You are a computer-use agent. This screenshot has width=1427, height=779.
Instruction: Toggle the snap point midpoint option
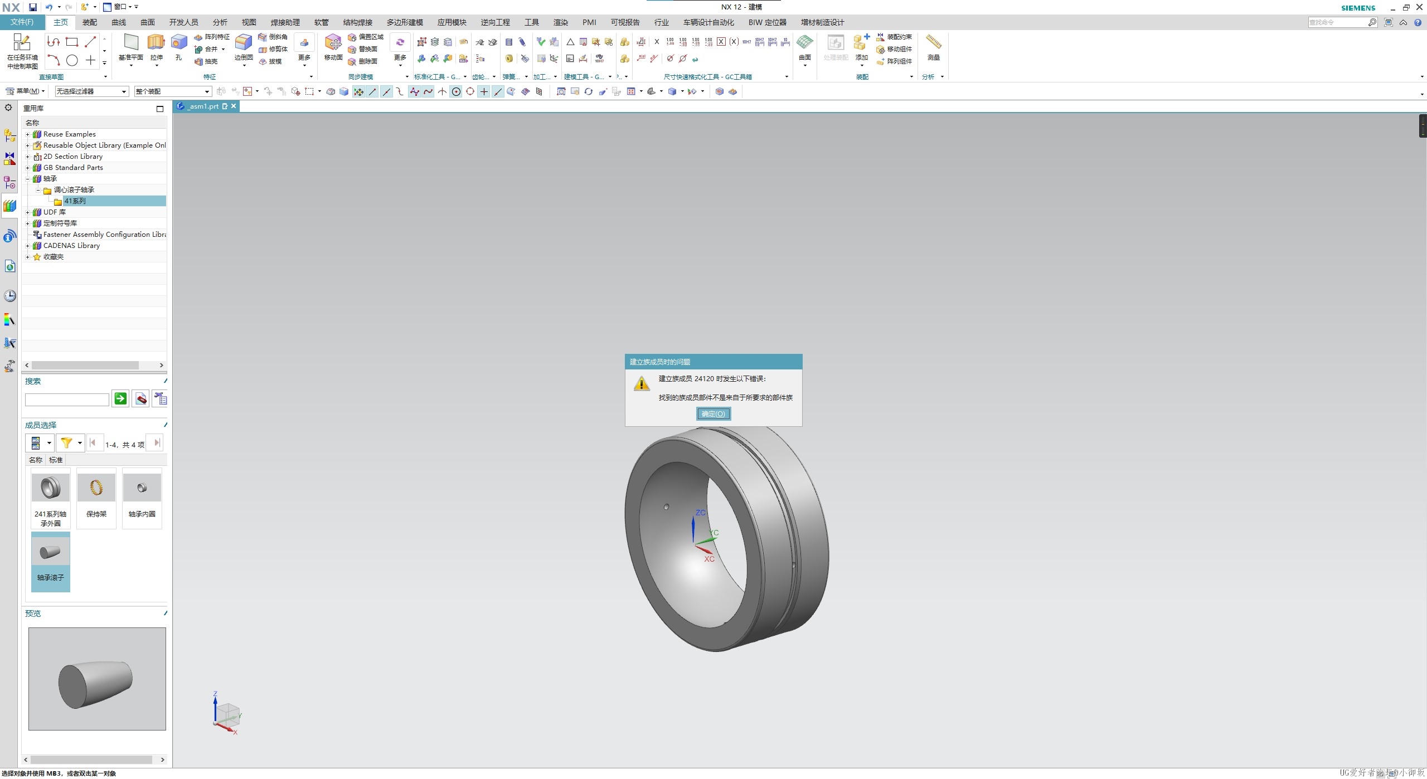click(386, 91)
